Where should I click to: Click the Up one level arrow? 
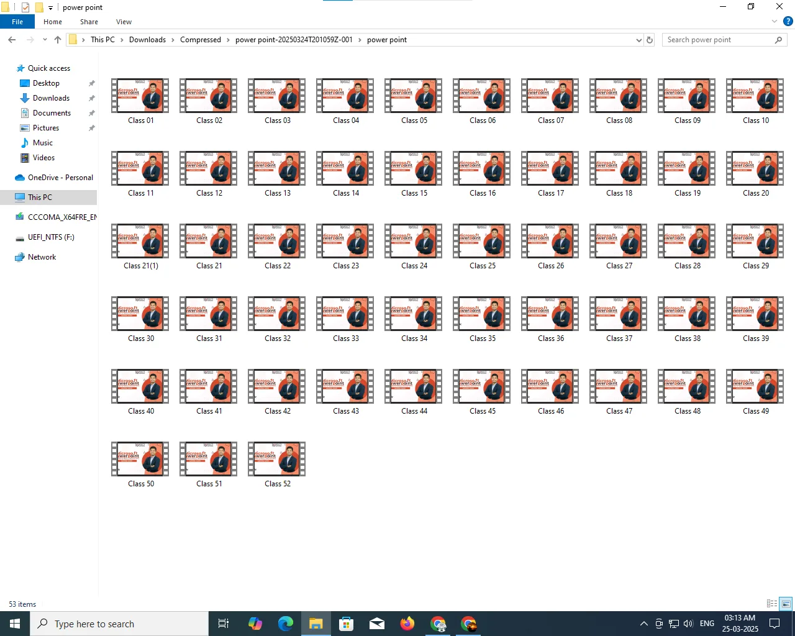point(58,40)
